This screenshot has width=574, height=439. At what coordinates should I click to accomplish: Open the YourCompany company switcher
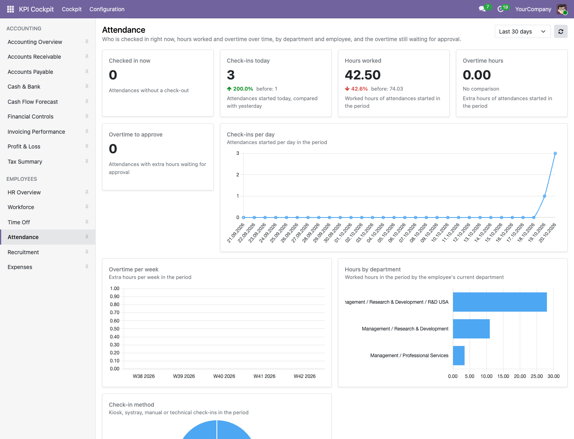[533, 9]
